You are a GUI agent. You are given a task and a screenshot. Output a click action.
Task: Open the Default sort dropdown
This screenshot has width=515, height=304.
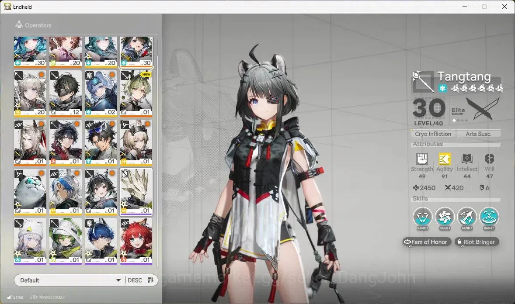70,280
